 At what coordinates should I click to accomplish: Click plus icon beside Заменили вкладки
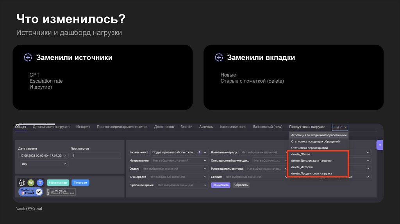(219, 57)
